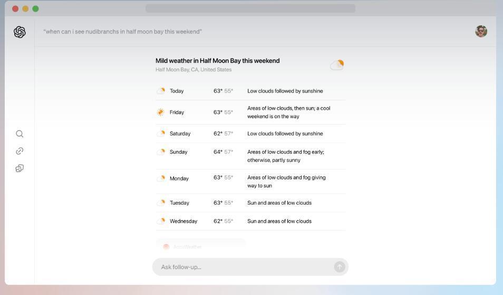Click the Monday forecast row

point(250,182)
